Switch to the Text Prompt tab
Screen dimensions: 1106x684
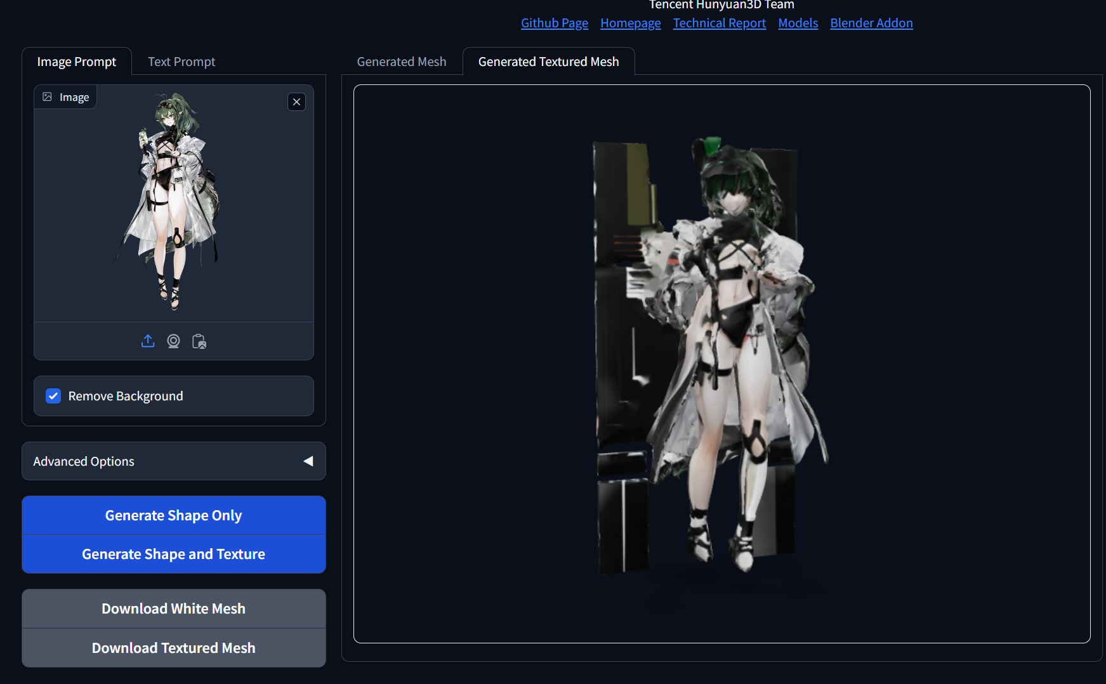(181, 62)
